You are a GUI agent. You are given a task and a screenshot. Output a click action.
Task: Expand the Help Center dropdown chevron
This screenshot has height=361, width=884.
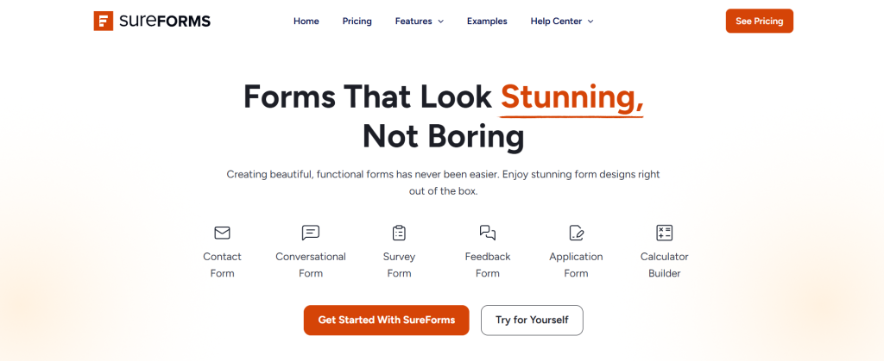tap(590, 22)
